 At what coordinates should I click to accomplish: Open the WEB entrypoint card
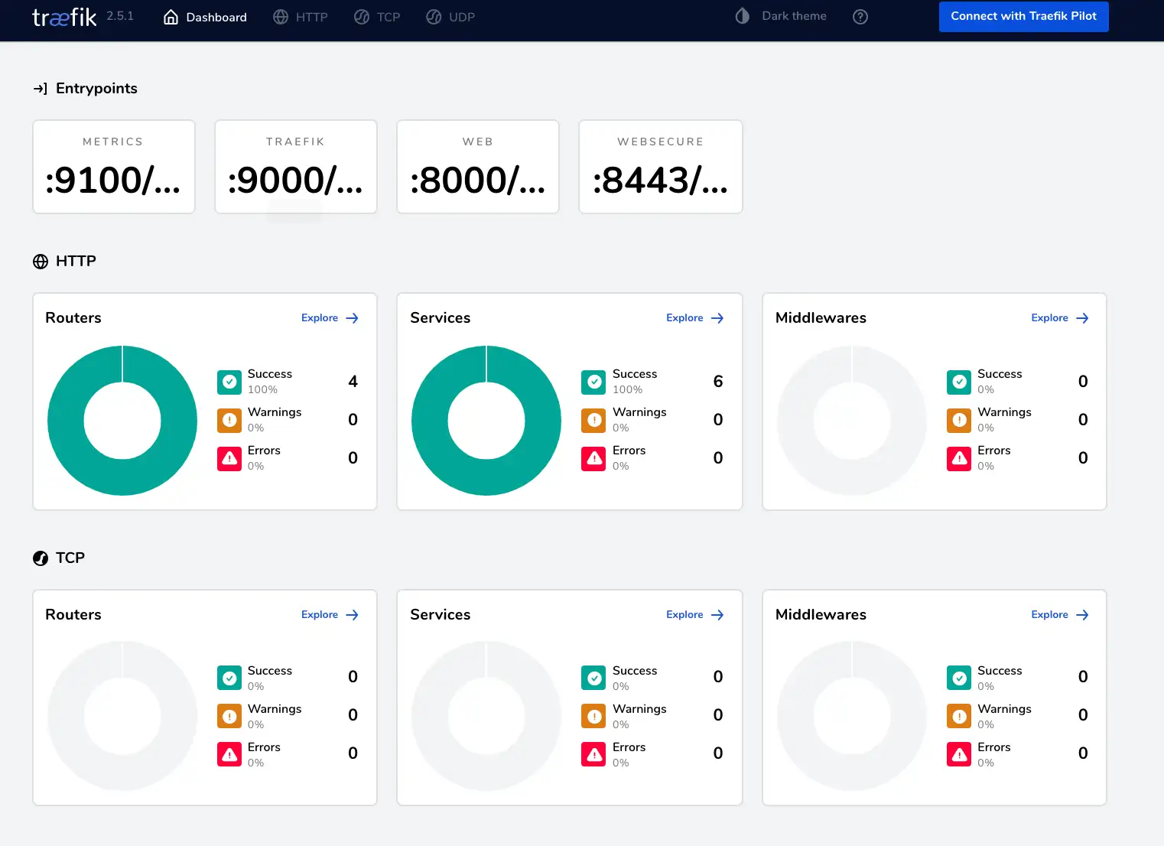coord(478,167)
